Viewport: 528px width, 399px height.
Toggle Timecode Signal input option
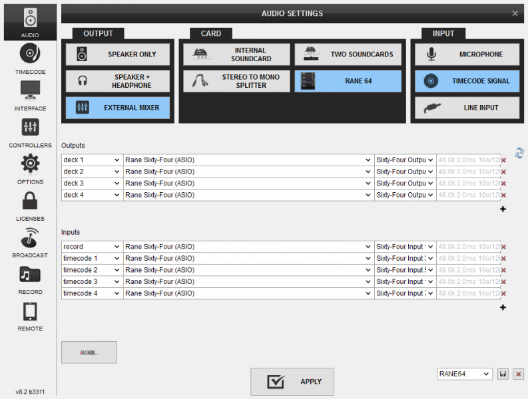tap(467, 81)
